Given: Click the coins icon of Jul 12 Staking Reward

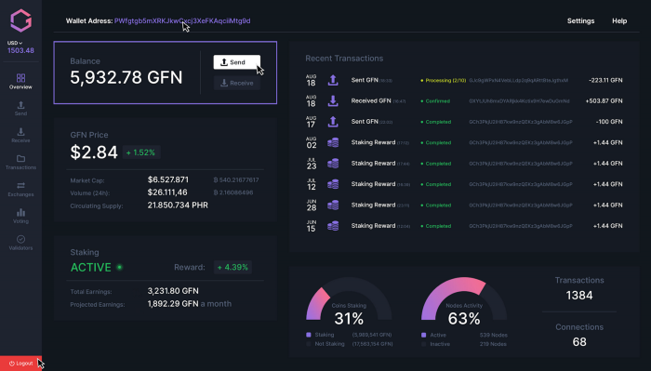Looking at the screenshot, I should click(x=333, y=184).
